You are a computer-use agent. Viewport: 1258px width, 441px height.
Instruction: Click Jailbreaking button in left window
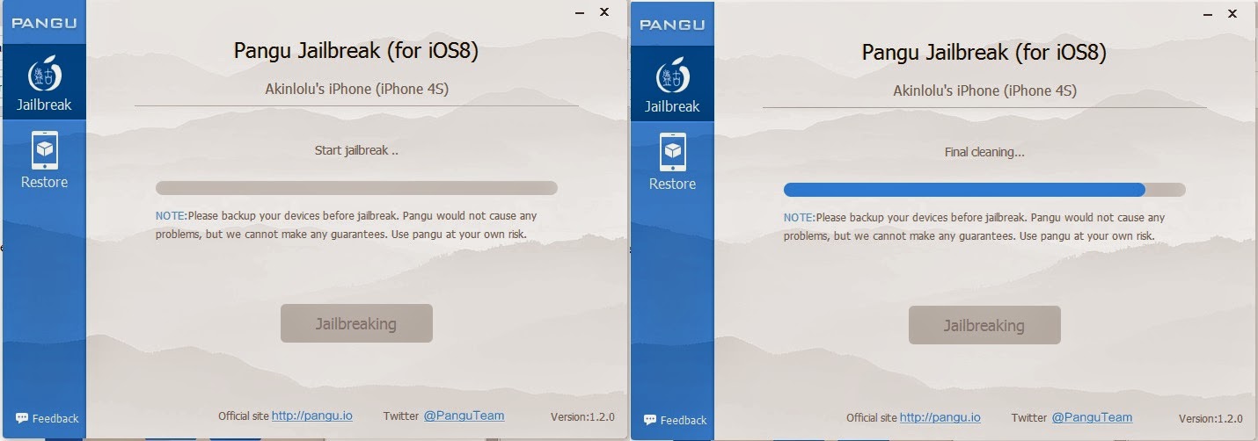click(x=356, y=323)
